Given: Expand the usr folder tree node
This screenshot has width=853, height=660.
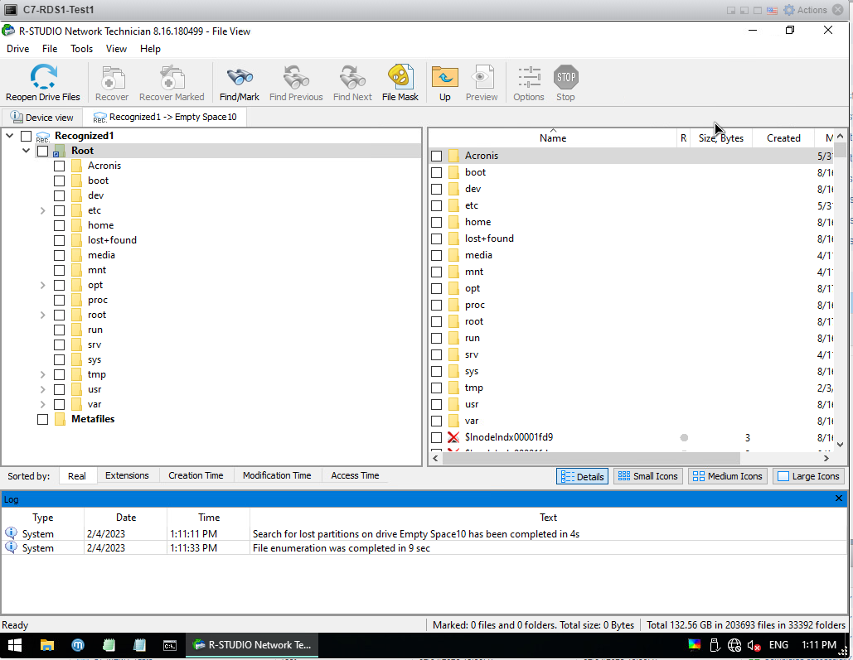Looking at the screenshot, I should [x=43, y=389].
